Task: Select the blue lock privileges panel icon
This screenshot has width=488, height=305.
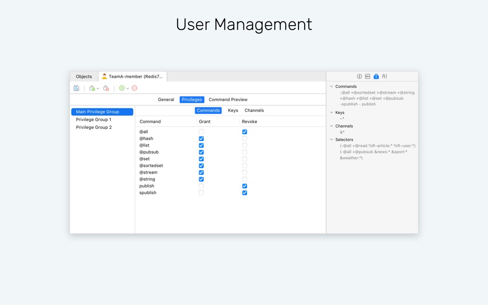Action: 376,76
